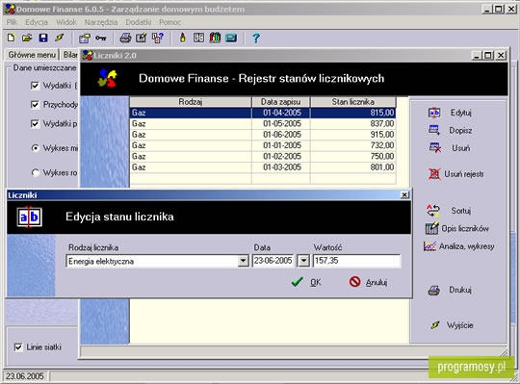Click the status bar date 23.06.2005
This screenshot has width=520, height=384.
25,376
